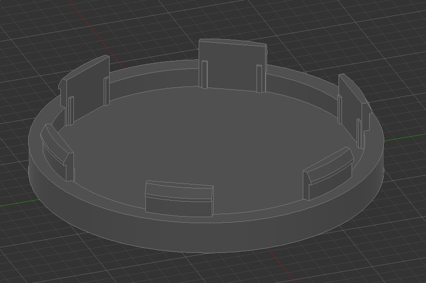Pick the short snap clip at far left
426x283 pixels.
pyautogui.click(x=58, y=152)
